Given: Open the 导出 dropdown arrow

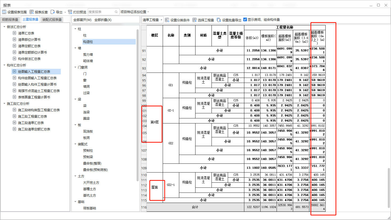Looking at the screenshot, I should click(65, 12).
